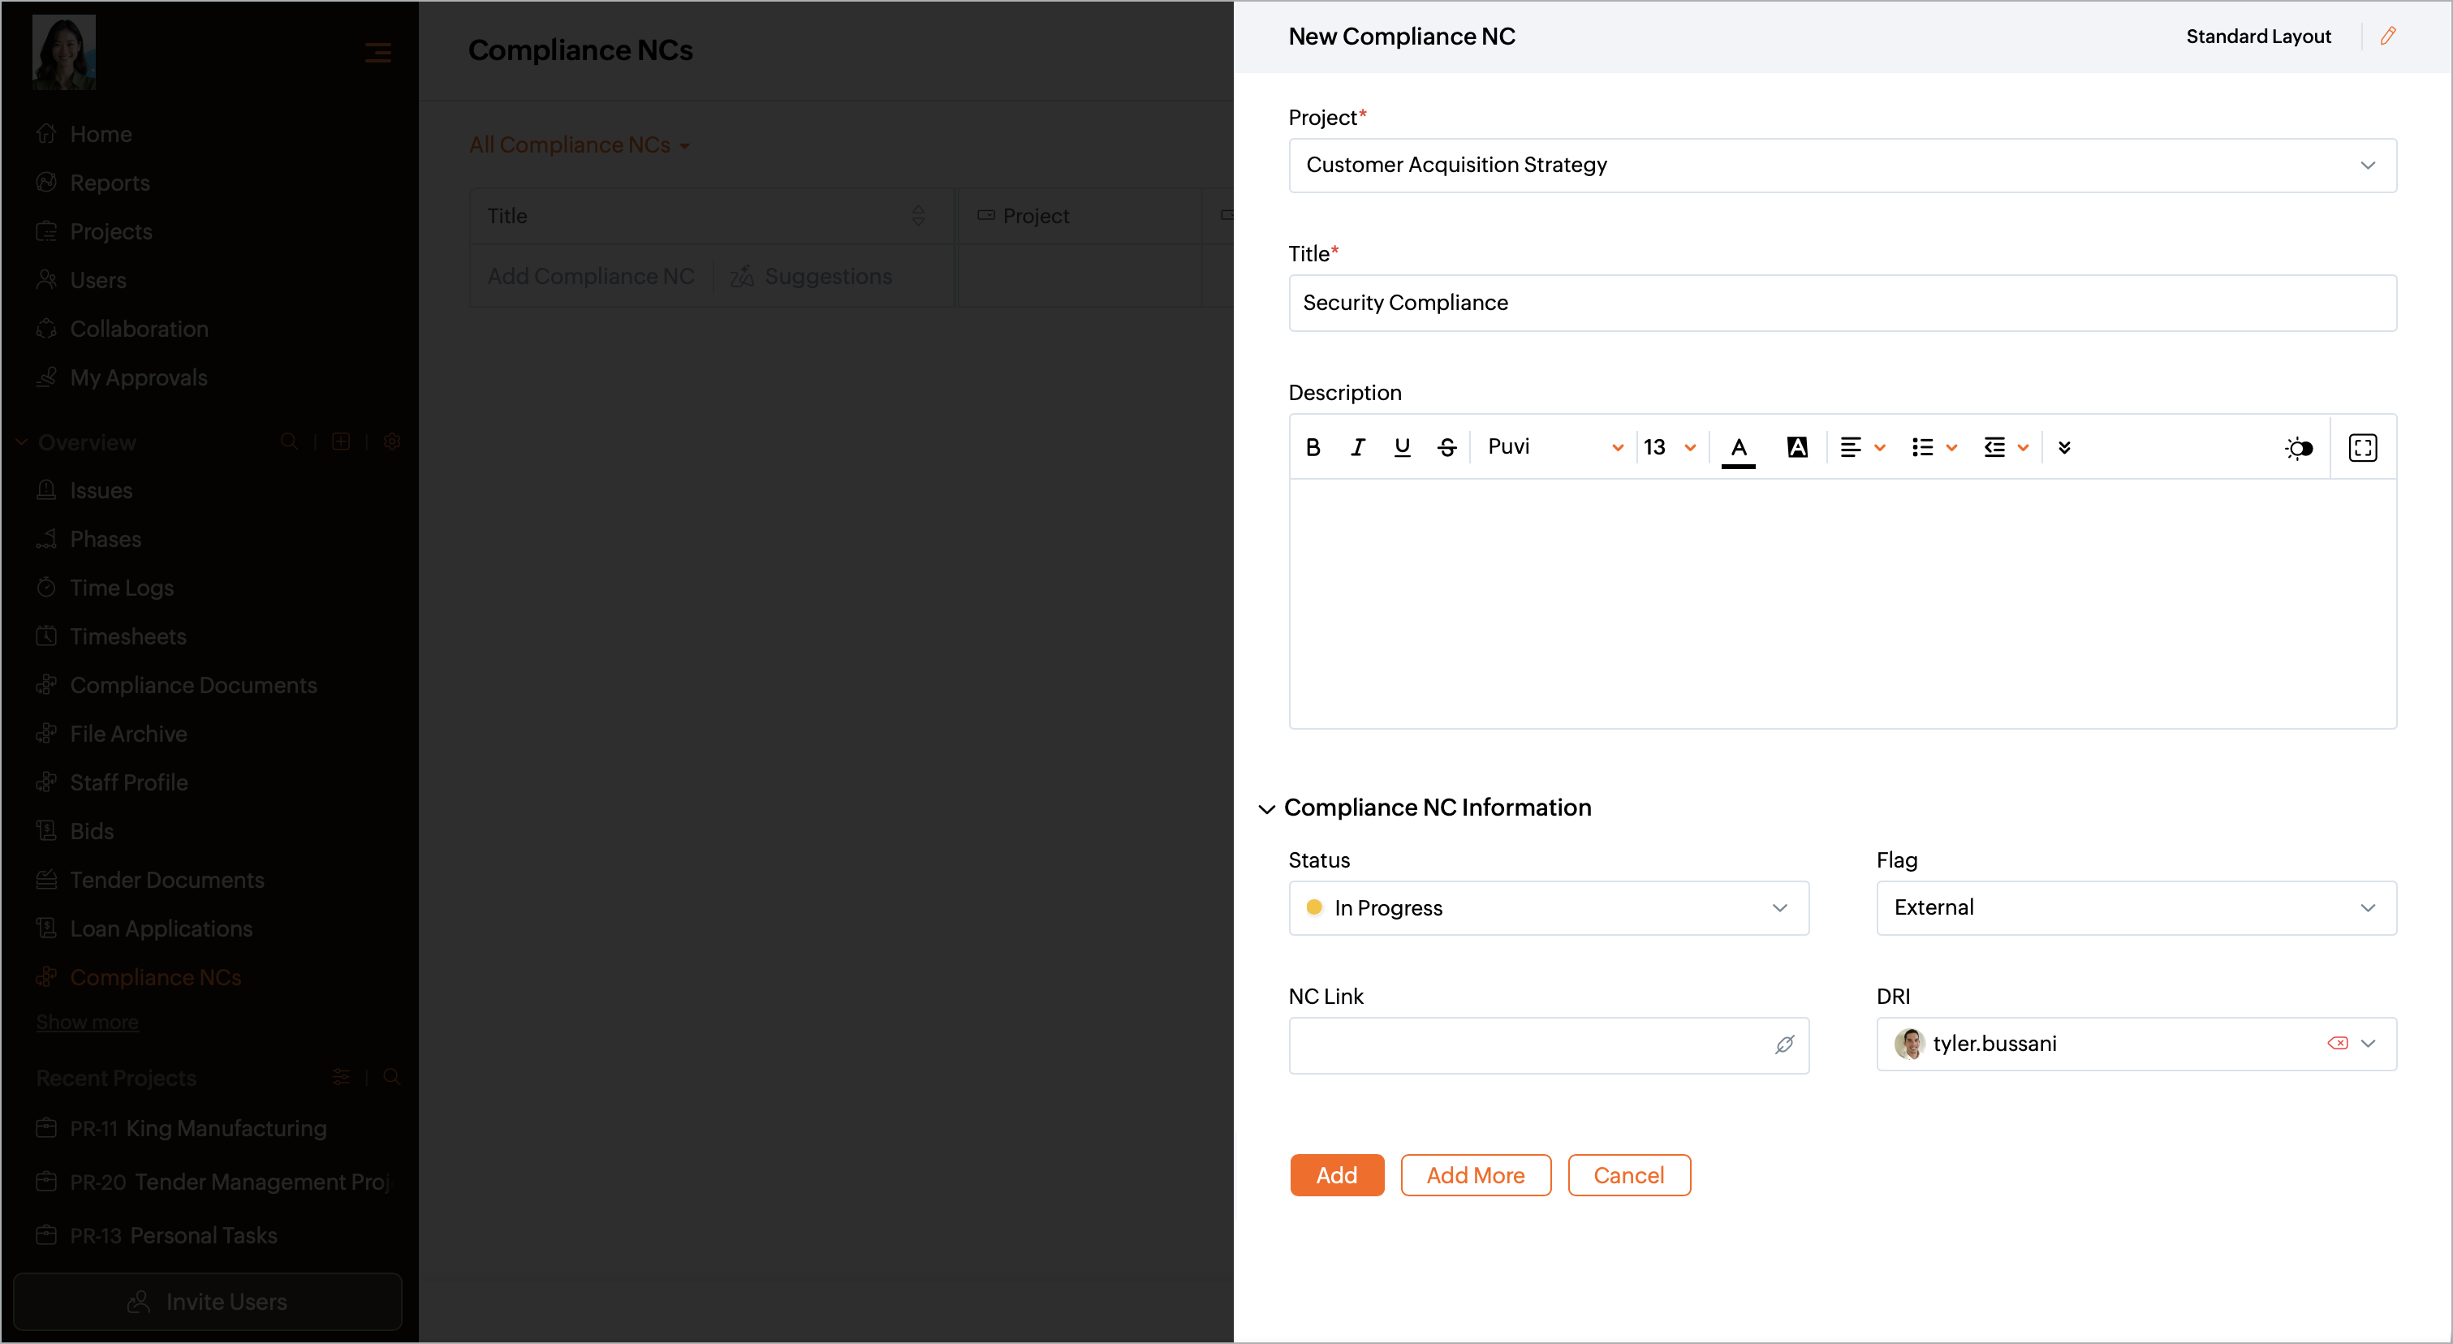The height and width of the screenshot is (1344, 2453).
Task: Open Suggestions in the table row
Action: [810, 276]
